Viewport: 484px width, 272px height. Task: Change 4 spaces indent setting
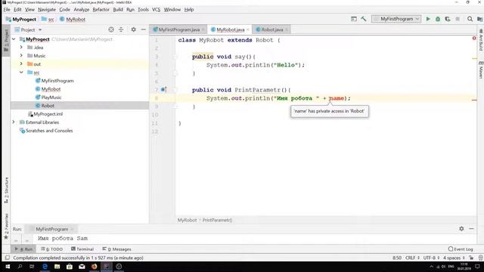(x=454, y=258)
